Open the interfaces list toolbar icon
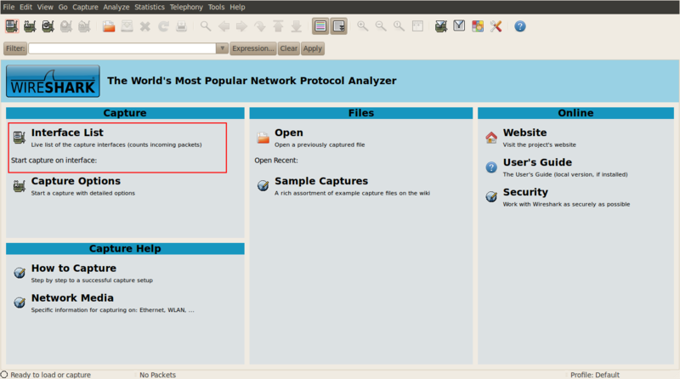 pos(12,26)
